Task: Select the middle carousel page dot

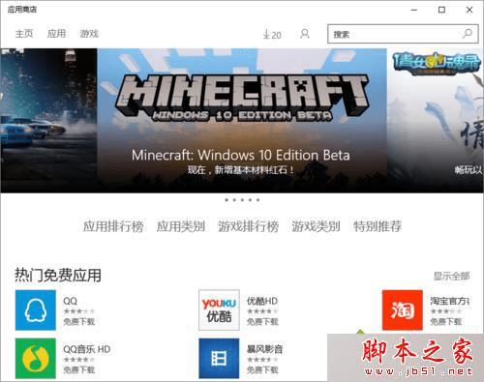Action: coord(242,200)
